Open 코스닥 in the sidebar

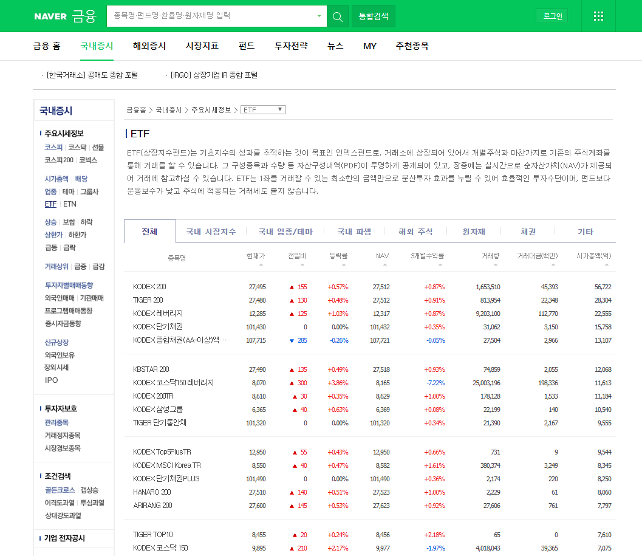77,147
